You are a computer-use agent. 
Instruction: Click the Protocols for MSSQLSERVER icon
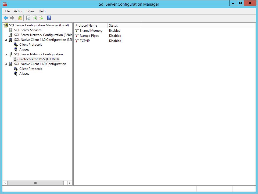pos(16,59)
